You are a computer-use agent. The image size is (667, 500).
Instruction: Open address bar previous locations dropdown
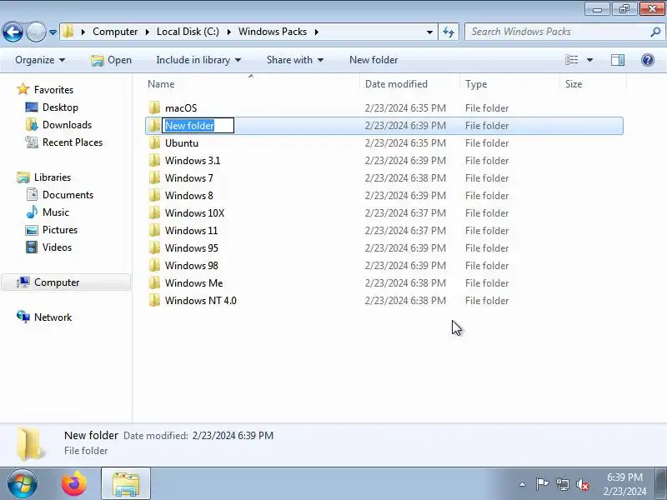(x=429, y=32)
